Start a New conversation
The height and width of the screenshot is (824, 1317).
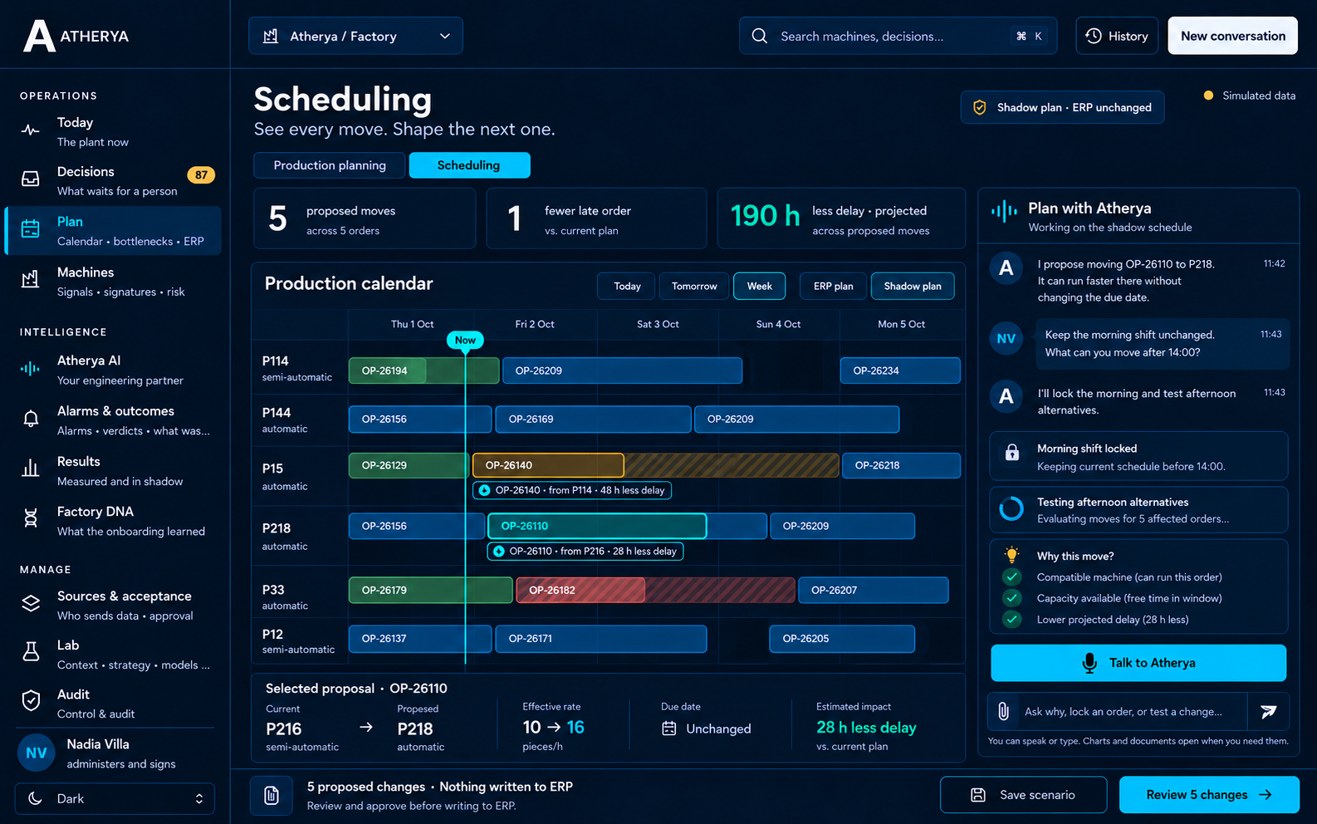(x=1232, y=37)
